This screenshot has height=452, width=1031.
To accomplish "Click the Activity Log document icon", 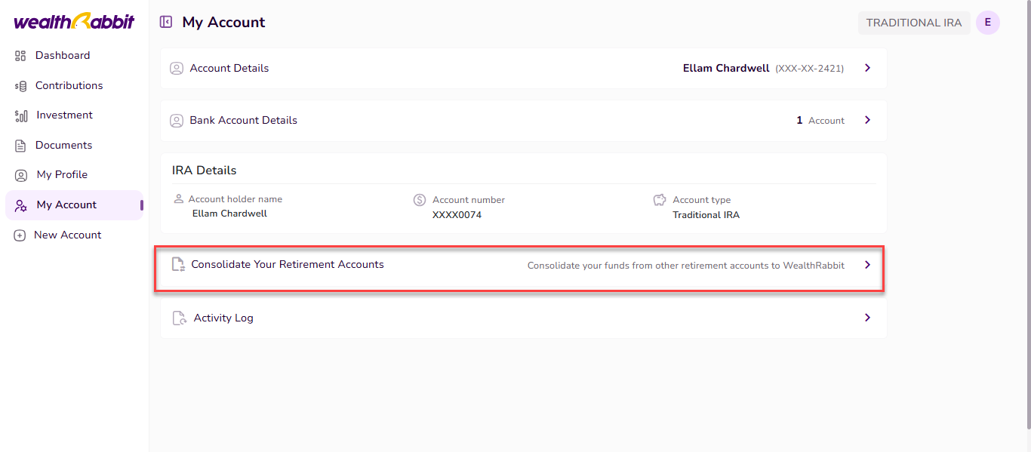I will tap(180, 318).
